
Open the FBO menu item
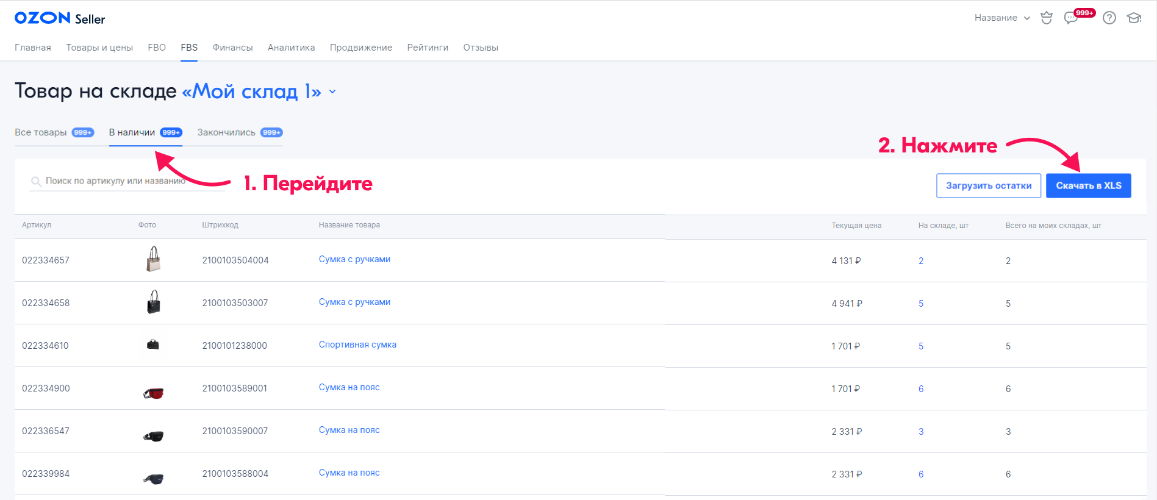pyautogui.click(x=157, y=48)
